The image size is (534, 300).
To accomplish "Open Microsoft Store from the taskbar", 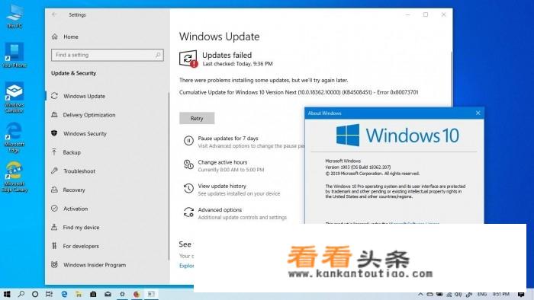I will point(93,294).
